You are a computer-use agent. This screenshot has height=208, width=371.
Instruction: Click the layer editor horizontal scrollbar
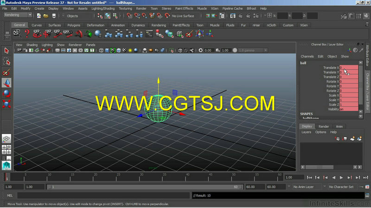(319, 167)
